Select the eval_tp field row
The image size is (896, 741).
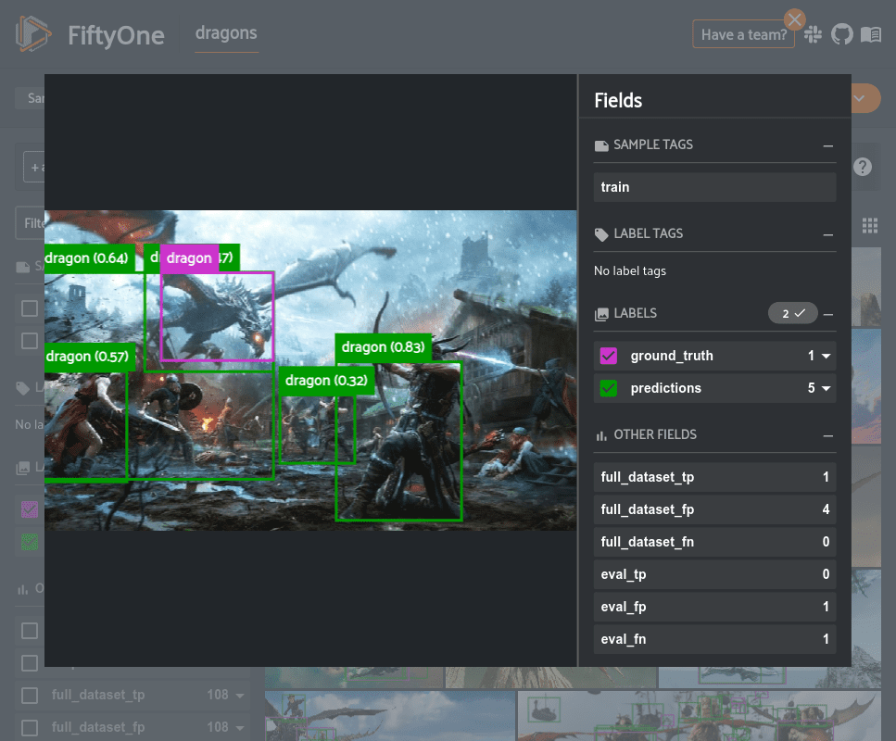tap(714, 574)
